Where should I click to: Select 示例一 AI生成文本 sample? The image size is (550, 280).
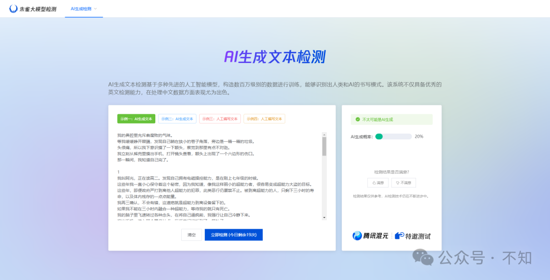136,119
